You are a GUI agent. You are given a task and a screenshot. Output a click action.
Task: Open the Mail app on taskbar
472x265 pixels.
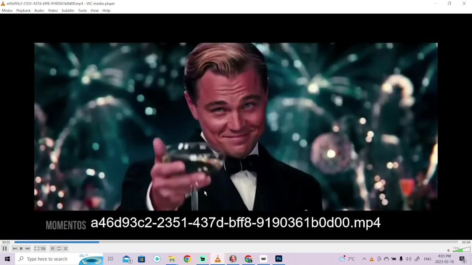pyautogui.click(x=127, y=259)
